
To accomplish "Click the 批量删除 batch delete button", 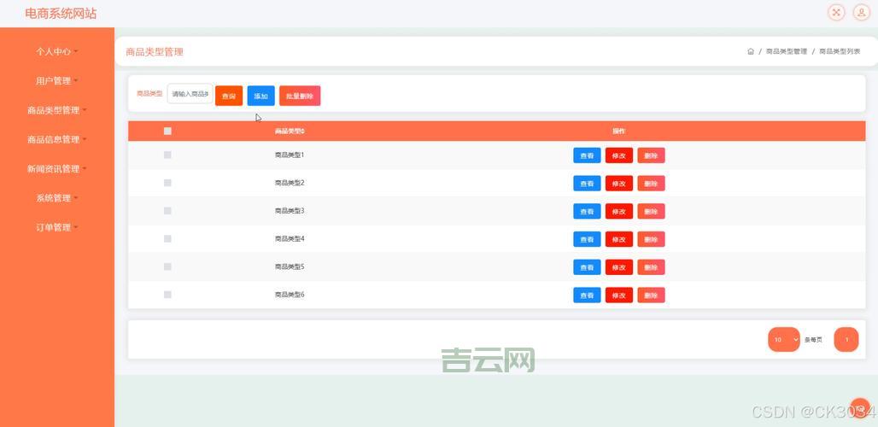I will point(299,97).
